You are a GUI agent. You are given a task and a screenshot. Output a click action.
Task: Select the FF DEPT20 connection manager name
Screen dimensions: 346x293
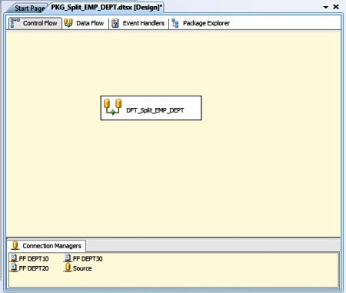click(x=34, y=268)
